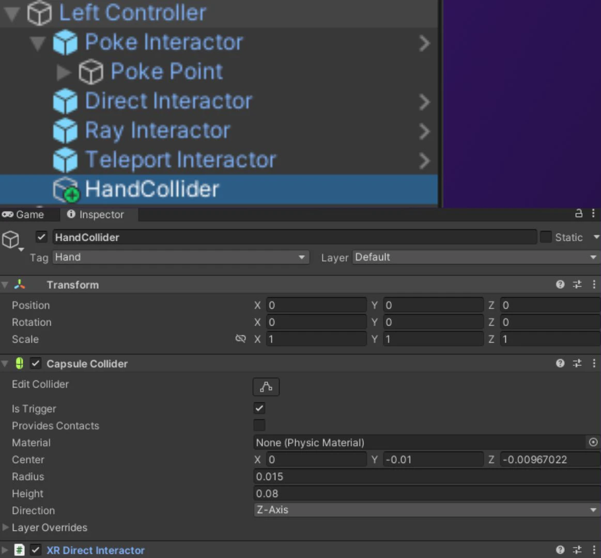Click the Rotation Y field
The height and width of the screenshot is (558, 601).
tap(433, 322)
